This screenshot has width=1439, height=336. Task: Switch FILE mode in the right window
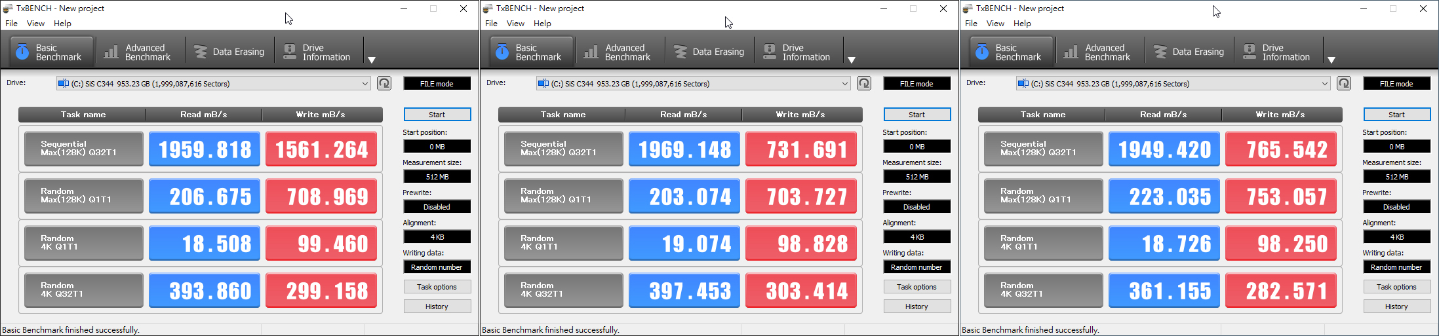pos(1396,84)
